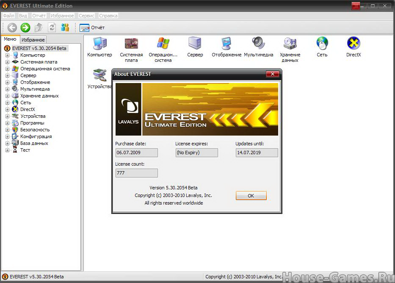Open the Вид menu
Image resolution: width=395 pixels, height=283 pixels.
(x=23, y=16)
